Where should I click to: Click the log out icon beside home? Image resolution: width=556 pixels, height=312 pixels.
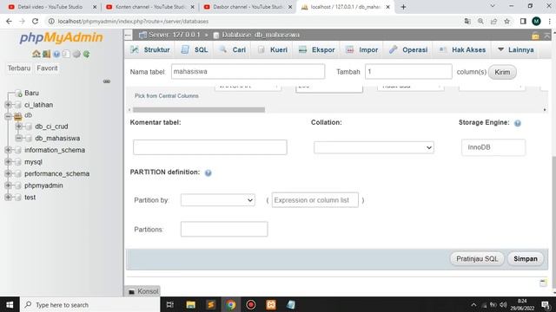coord(46,54)
